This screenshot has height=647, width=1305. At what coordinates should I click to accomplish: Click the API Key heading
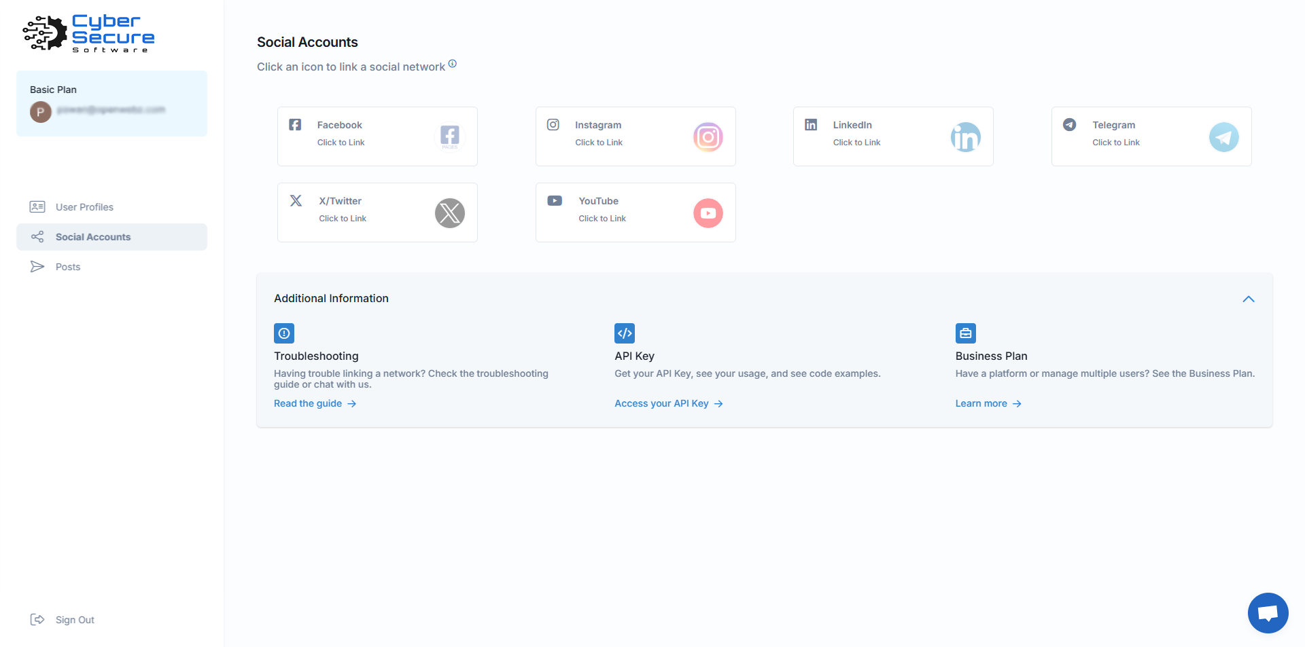point(634,356)
